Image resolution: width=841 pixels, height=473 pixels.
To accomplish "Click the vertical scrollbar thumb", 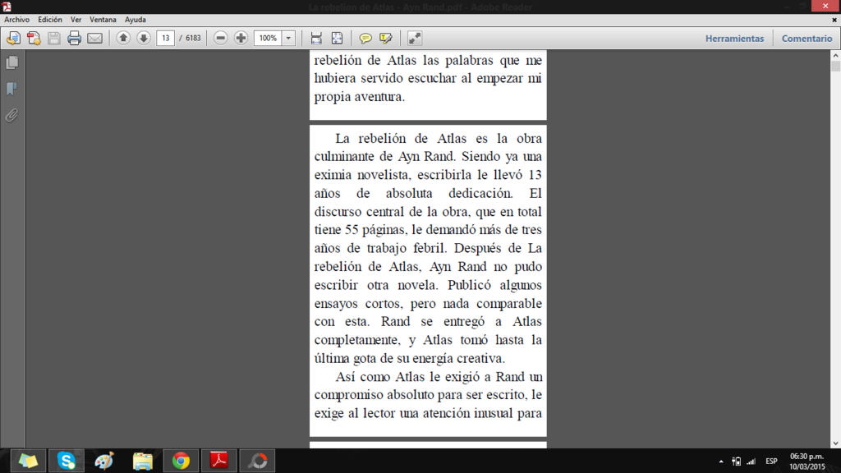I will coord(835,67).
